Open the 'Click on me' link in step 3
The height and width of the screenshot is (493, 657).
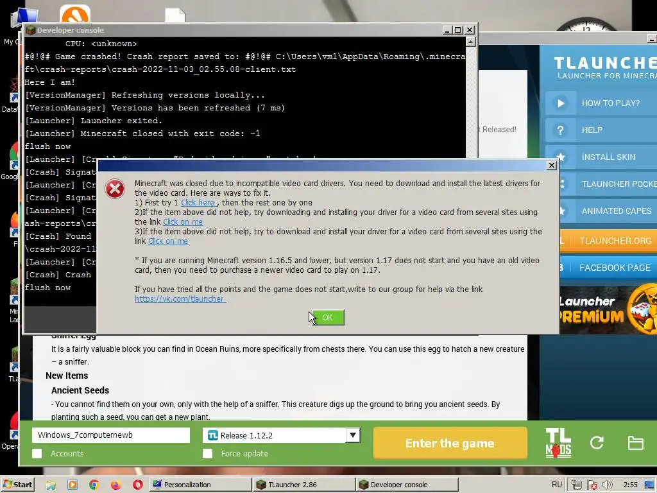point(168,241)
